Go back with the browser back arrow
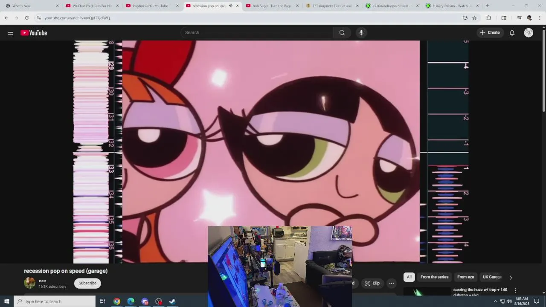This screenshot has height=307, width=546. pyautogui.click(x=6, y=18)
